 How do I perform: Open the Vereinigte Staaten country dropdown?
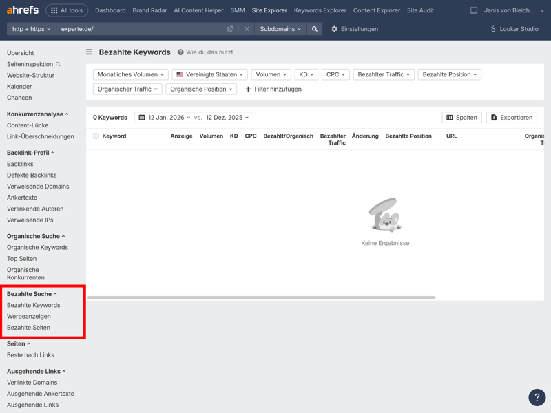[x=209, y=74]
